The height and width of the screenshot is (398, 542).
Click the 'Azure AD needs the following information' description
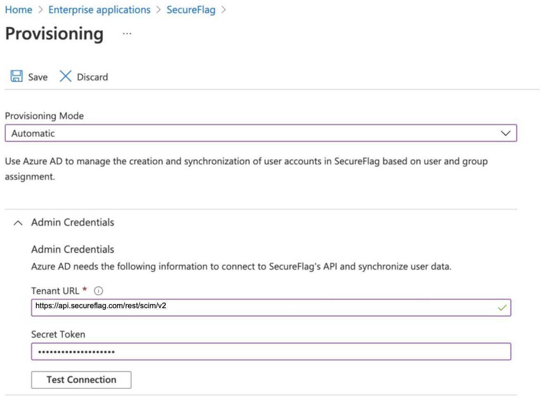click(241, 267)
